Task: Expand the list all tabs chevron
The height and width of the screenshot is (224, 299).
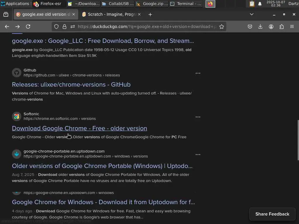Action: point(252,14)
